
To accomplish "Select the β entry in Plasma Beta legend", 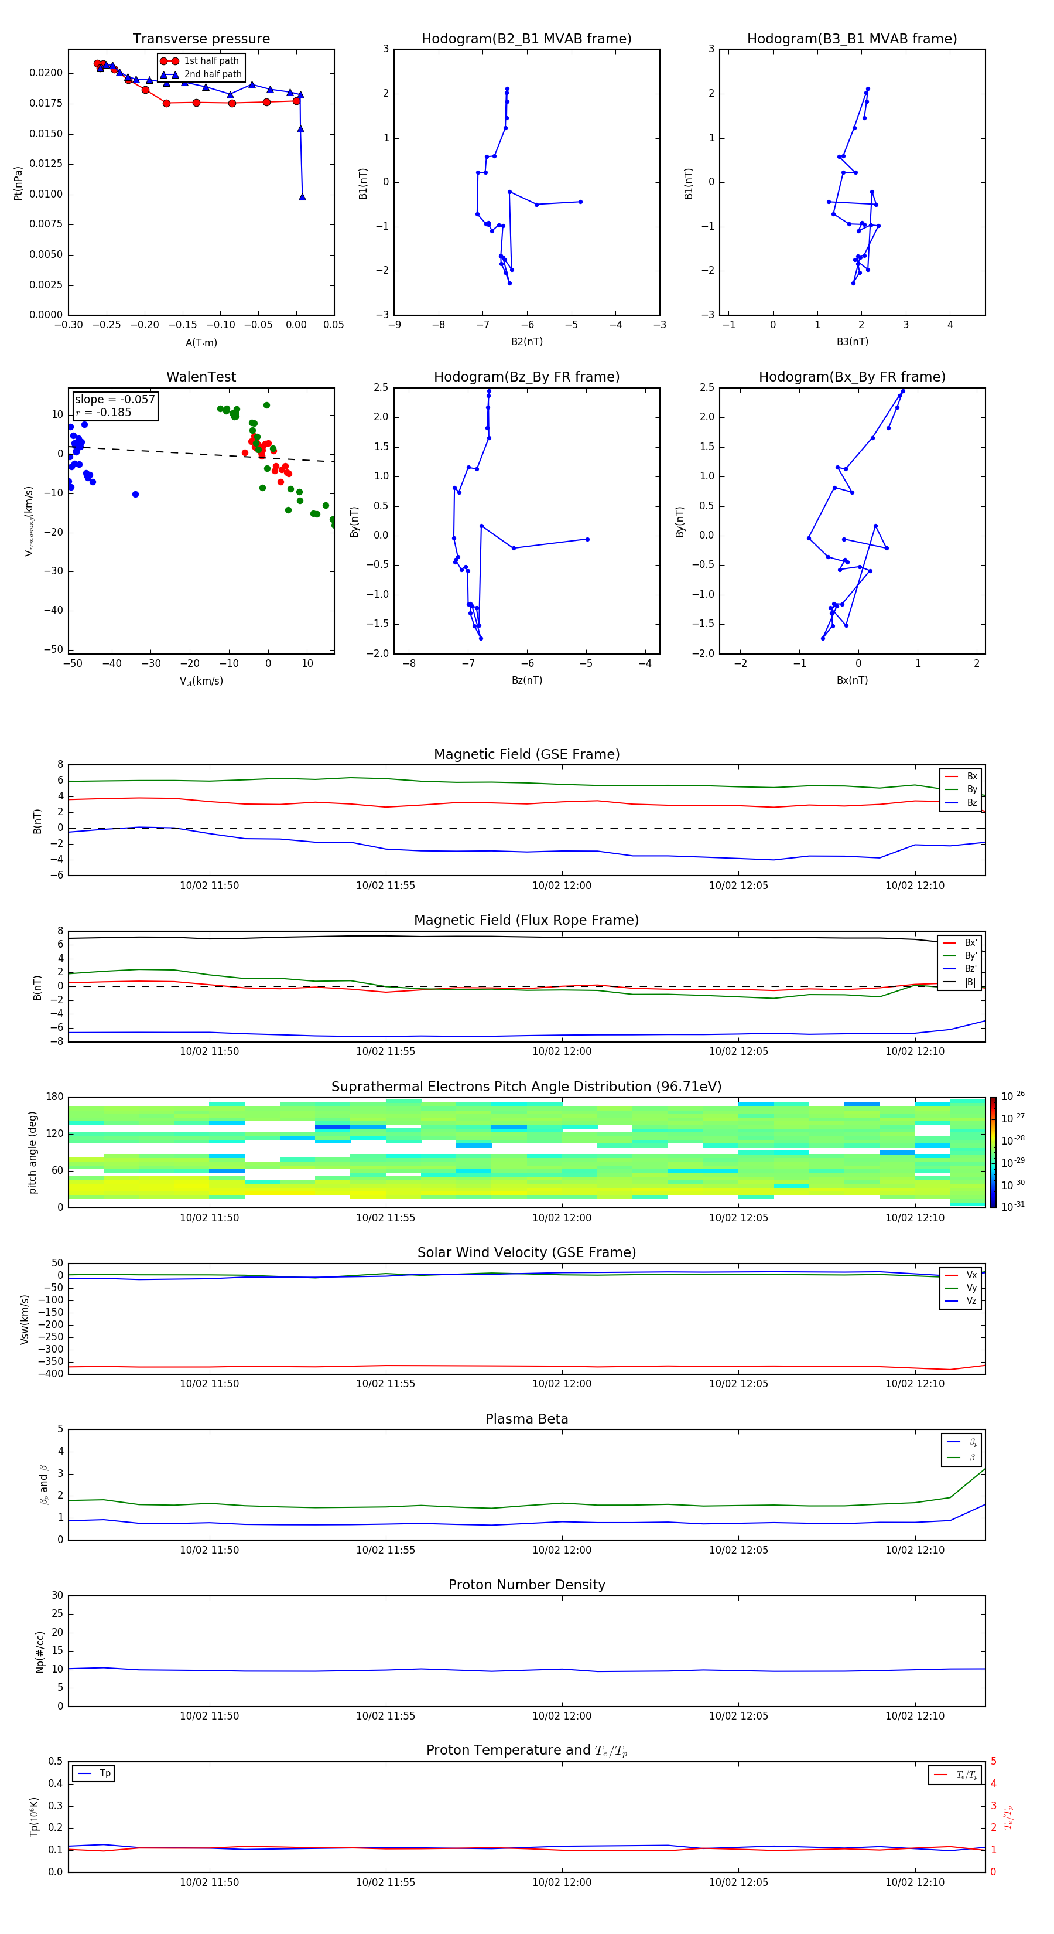I will 963,1458.
